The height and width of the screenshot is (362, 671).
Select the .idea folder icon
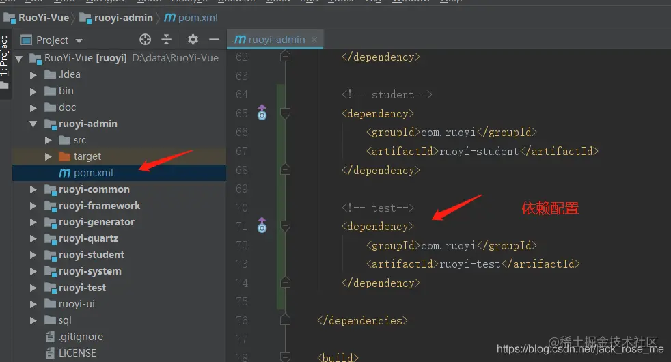pyautogui.click(x=50, y=75)
